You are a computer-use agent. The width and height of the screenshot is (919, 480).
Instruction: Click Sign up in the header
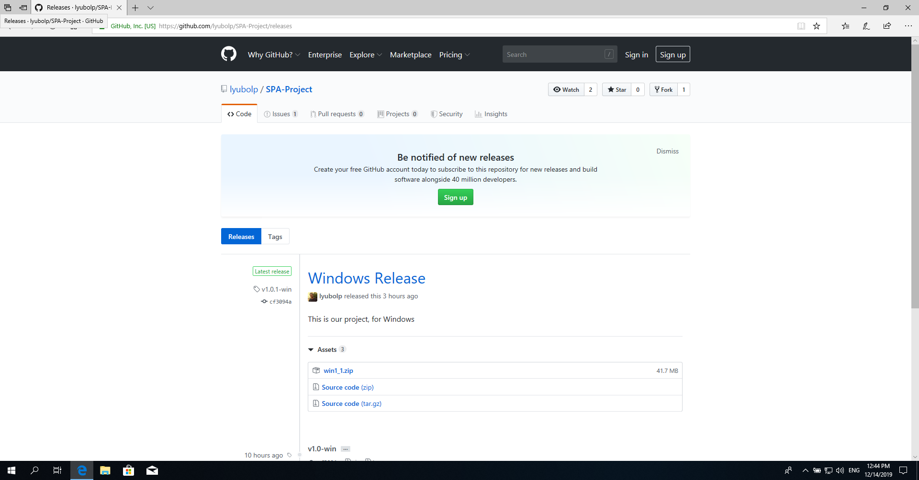(672, 54)
